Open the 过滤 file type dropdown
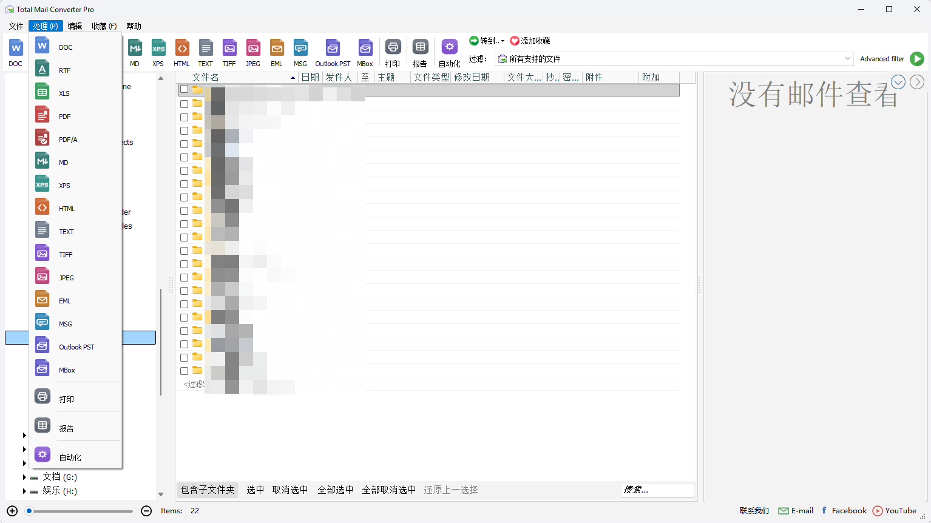The height and width of the screenshot is (523, 931). pos(848,59)
